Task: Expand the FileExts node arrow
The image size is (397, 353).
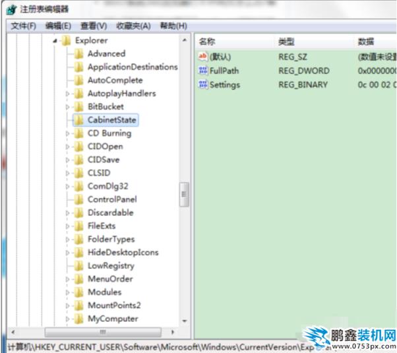Action: click(x=68, y=226)
